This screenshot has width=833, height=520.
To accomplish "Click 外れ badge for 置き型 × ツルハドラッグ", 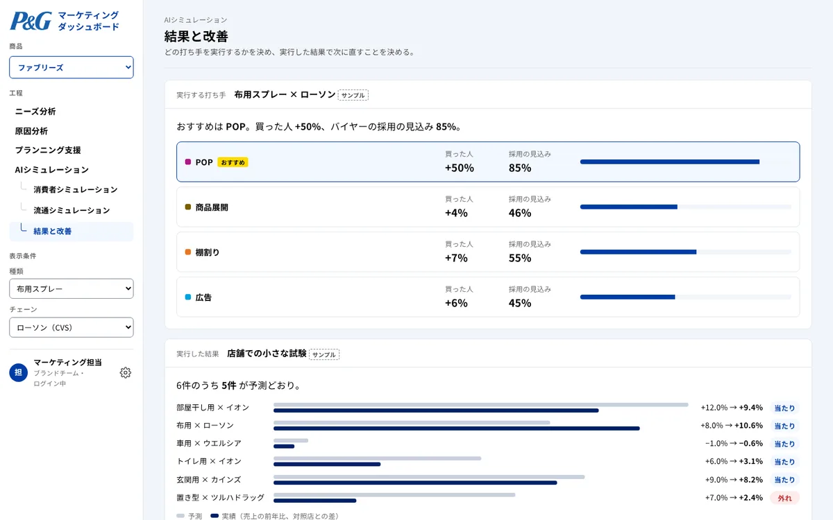I will pyautogui.click(x=784, y=498).
